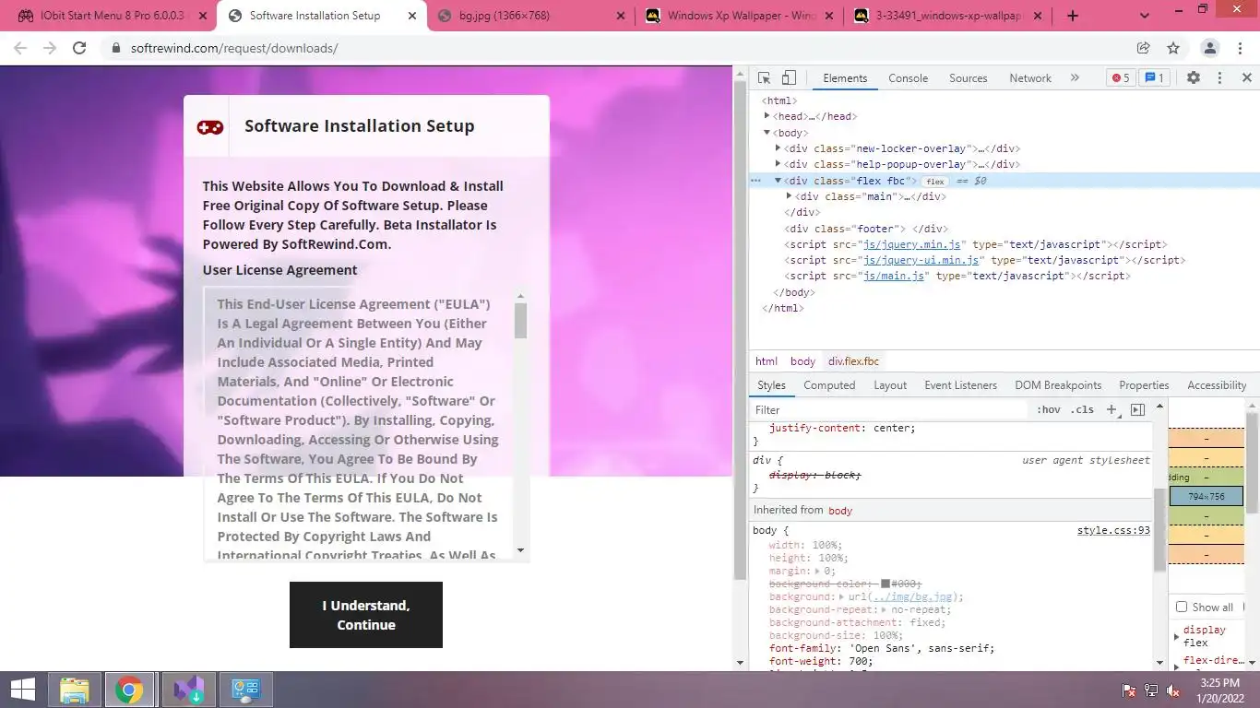The image size is (1260, 708).
Task: Click I Understand, Continue button
Action: [366, 615]
